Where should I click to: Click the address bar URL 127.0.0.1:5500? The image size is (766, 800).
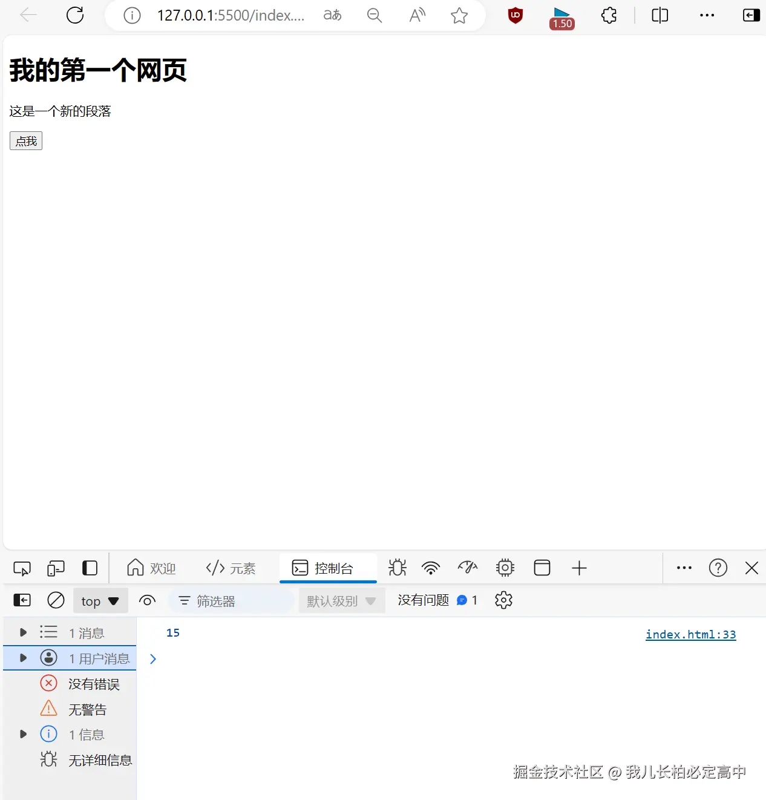(231, 15)
